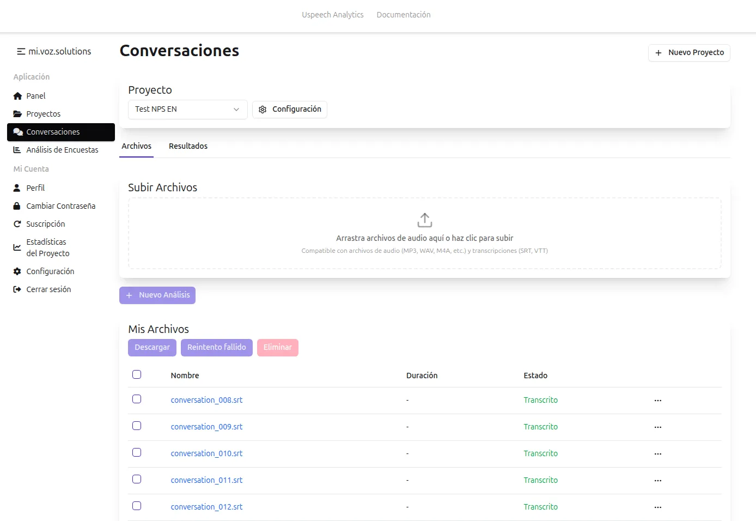756x521 pixels.
Task: Open the Test NPS EN project dropdown
Action: [187, 109]
